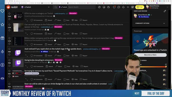172x97 pixels.
Task: Hide the GTA 6 category post
Action: [75, 20]
